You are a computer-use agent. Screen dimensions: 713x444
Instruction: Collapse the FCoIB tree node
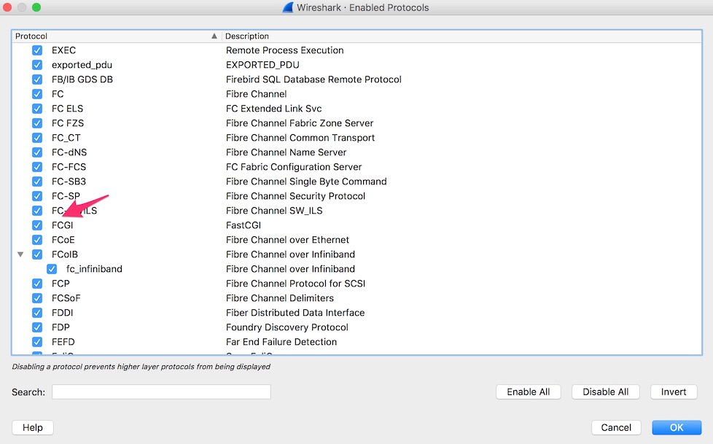20,254
